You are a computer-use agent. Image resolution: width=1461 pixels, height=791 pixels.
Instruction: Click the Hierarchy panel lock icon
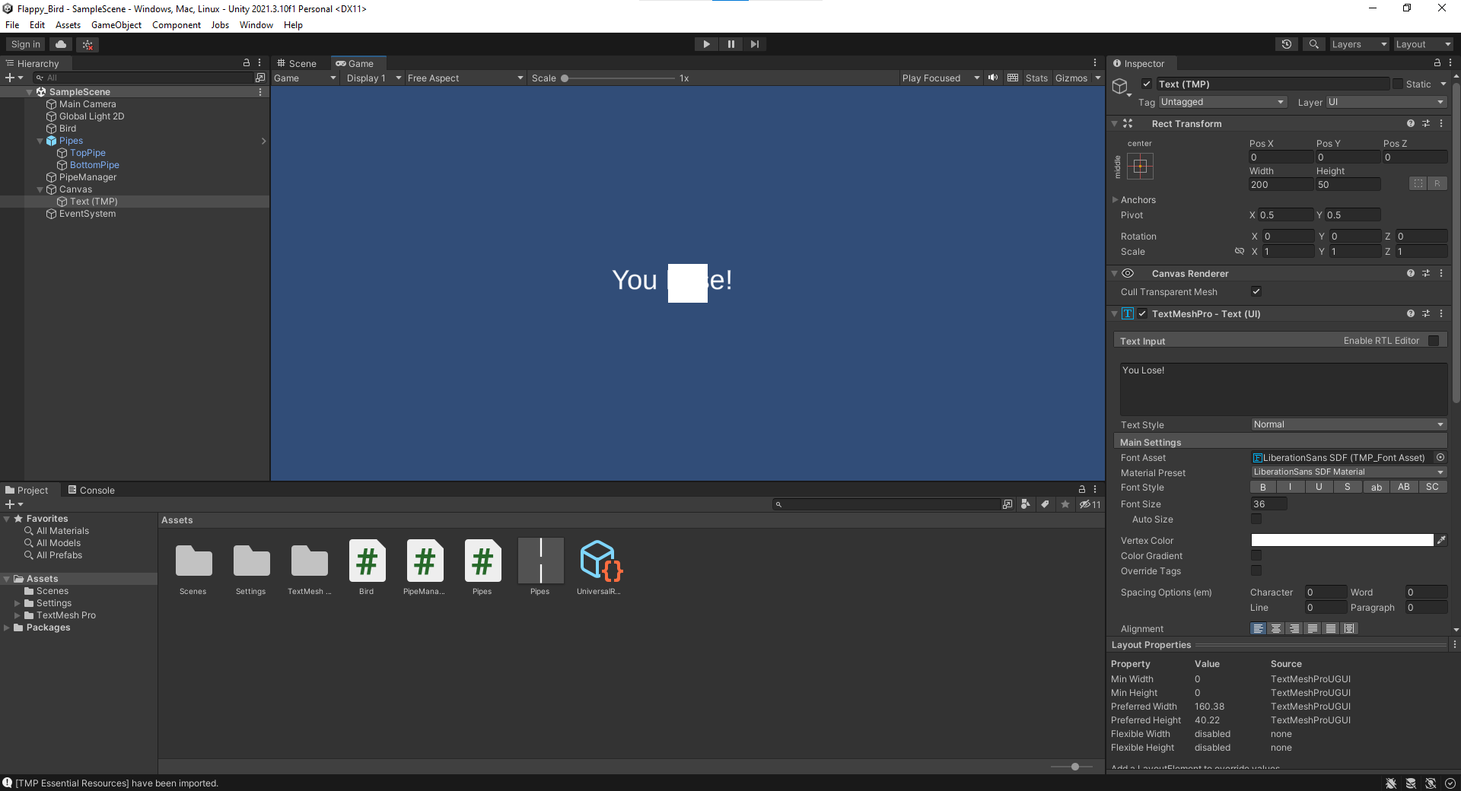click(246, 63)
